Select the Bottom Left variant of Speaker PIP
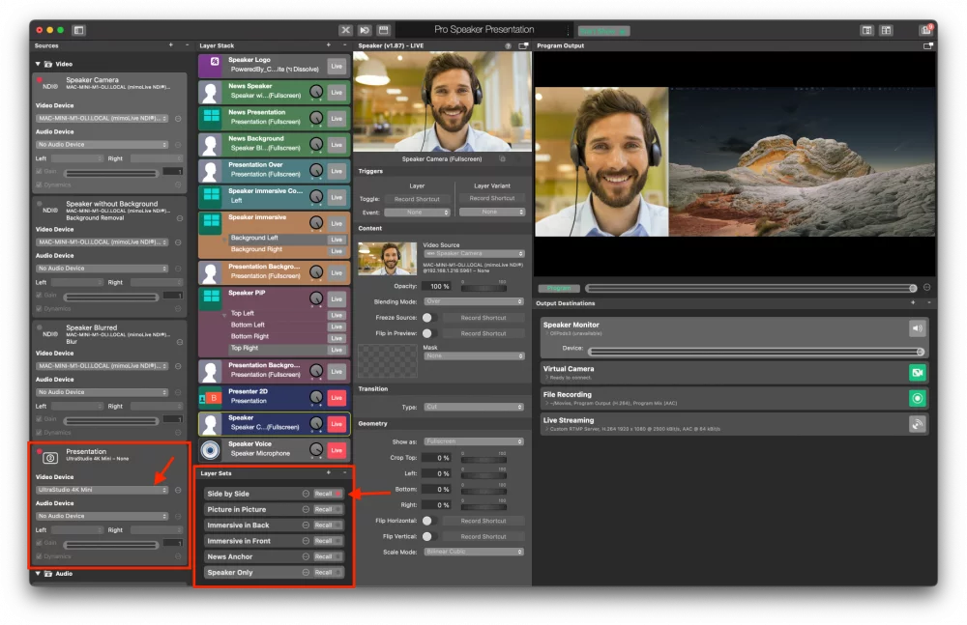 (x=248, y=325)
